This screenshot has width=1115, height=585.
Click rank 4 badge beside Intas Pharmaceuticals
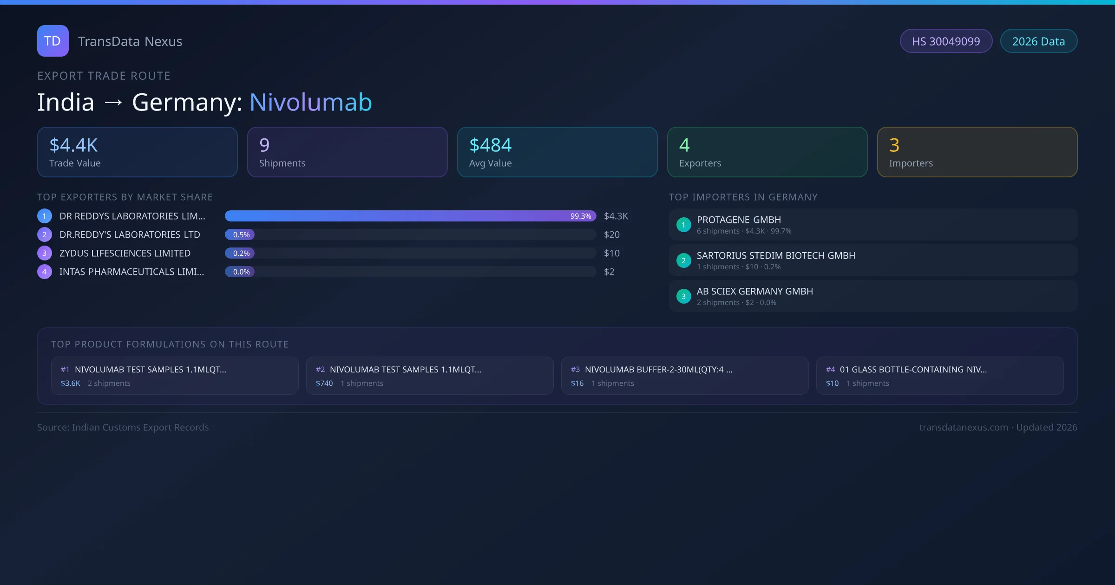click(45, 272)
